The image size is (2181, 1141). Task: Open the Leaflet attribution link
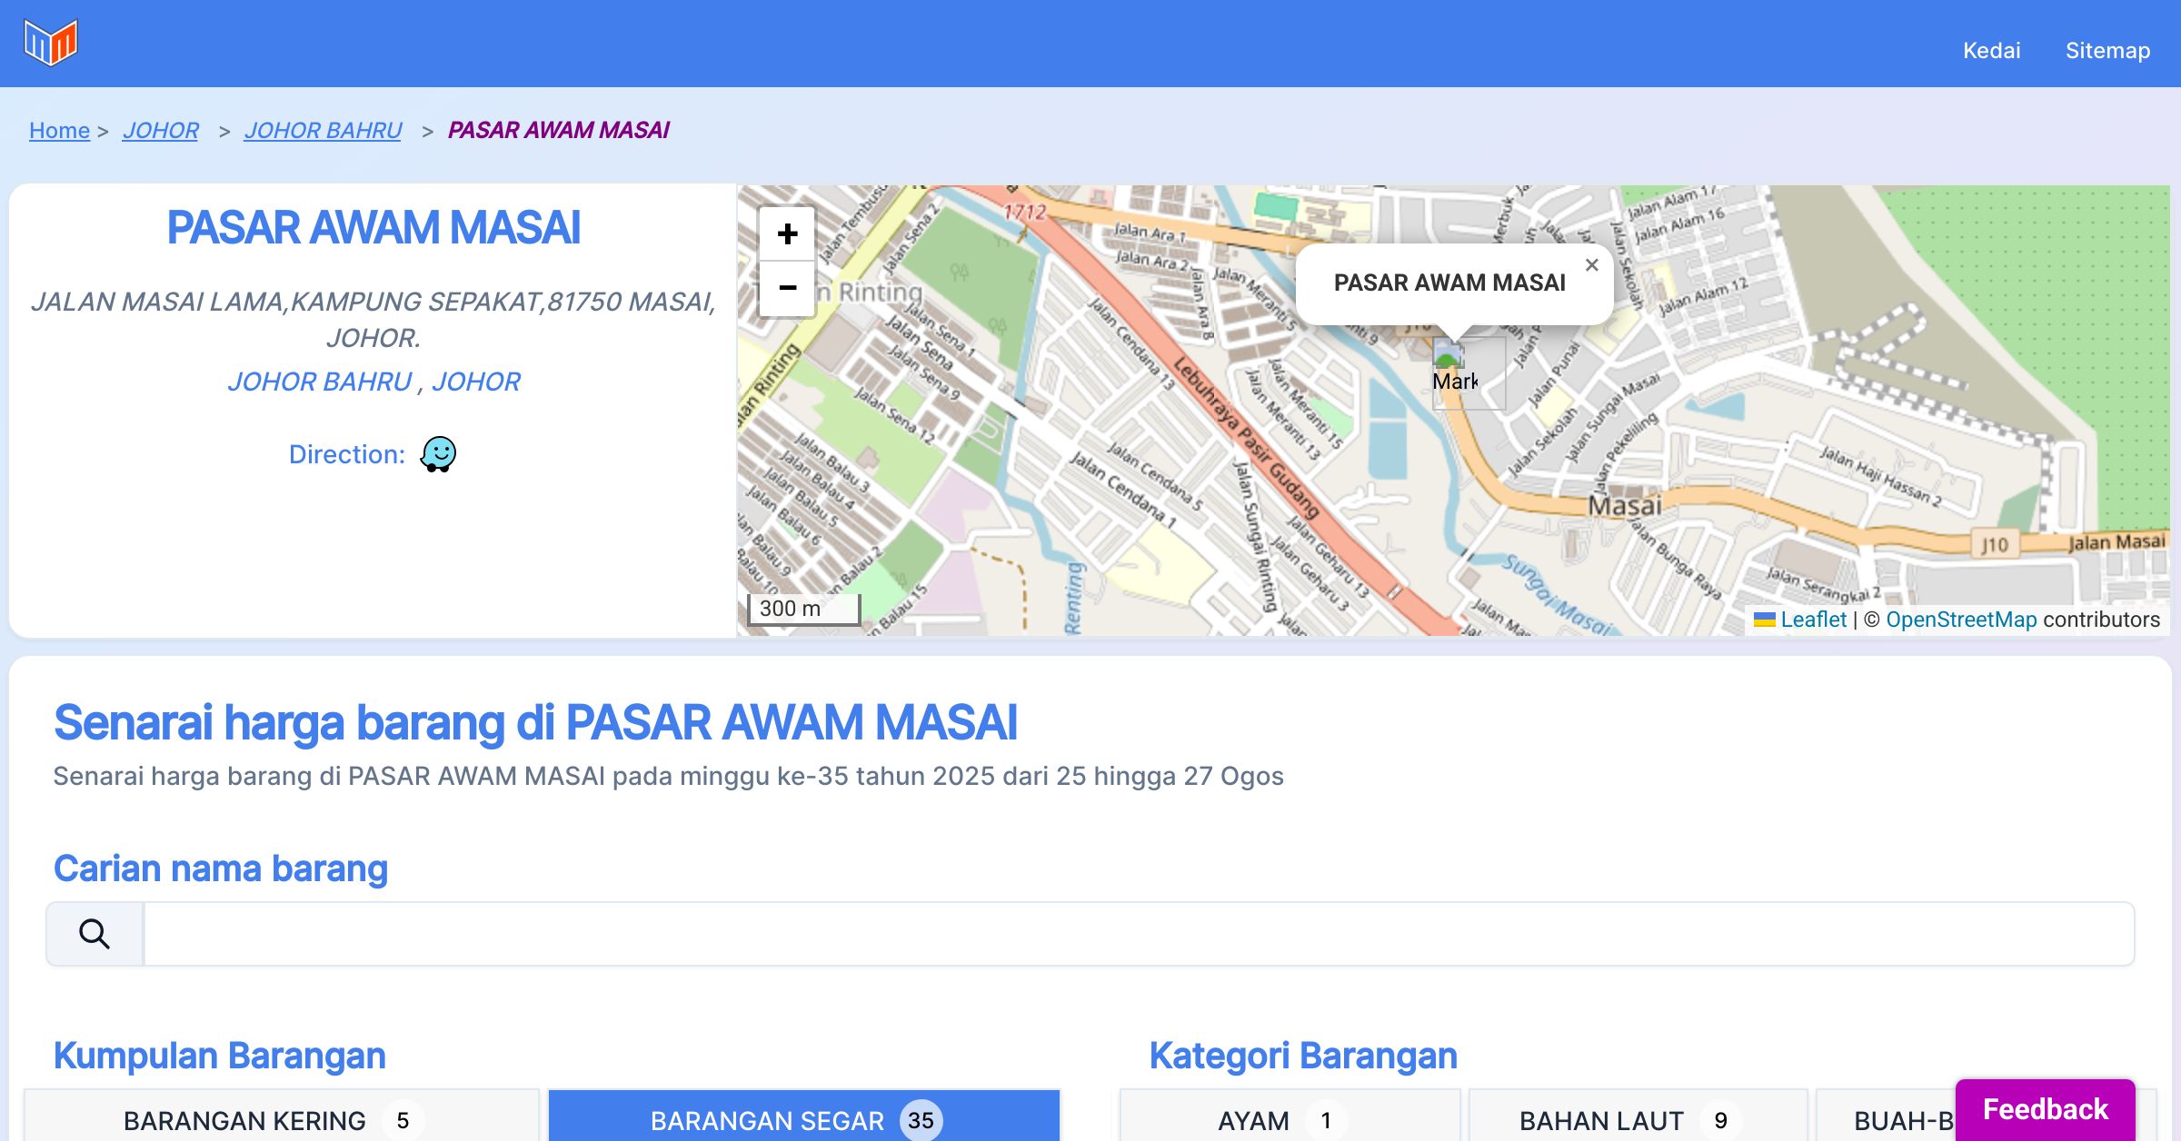[1813, 620]
